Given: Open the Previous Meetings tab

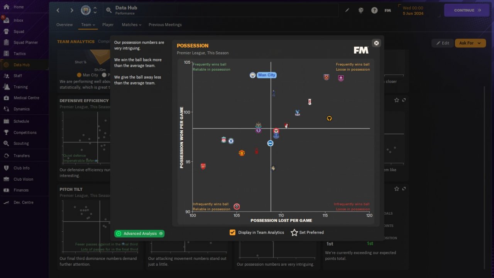Looking at the screenshot, I should click(165, 25).
